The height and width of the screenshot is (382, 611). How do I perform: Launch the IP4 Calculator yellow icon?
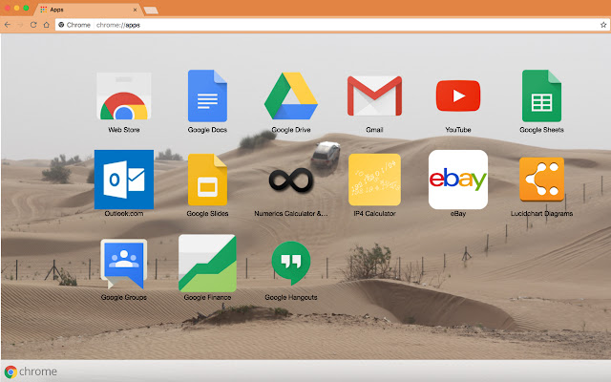(x=374, y=180)
